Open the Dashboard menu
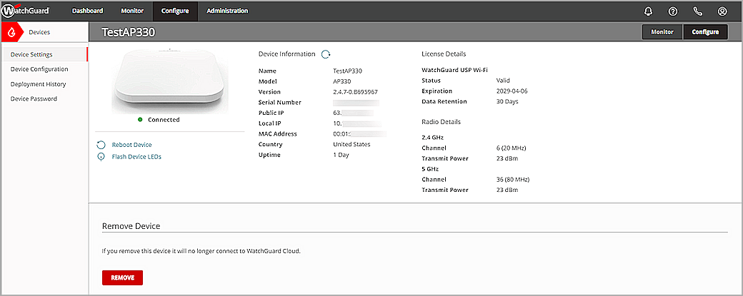743x296 pixels. (87, 11)
